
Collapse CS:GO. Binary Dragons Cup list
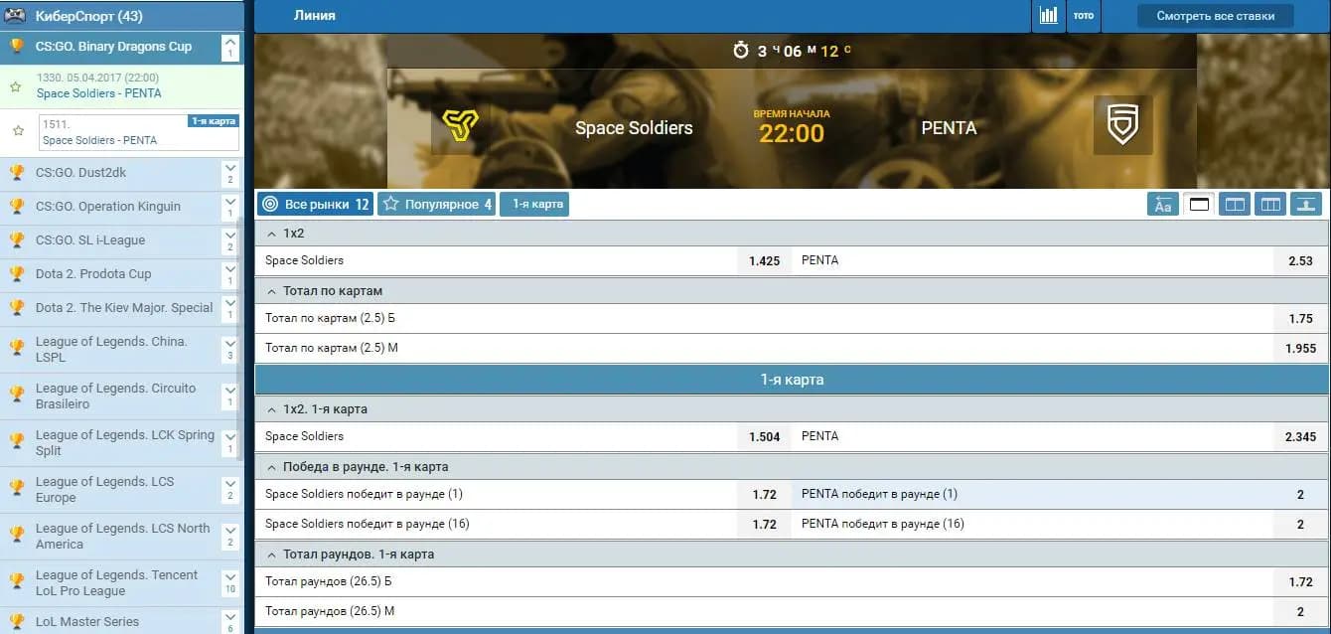click(x=230, y=47)
